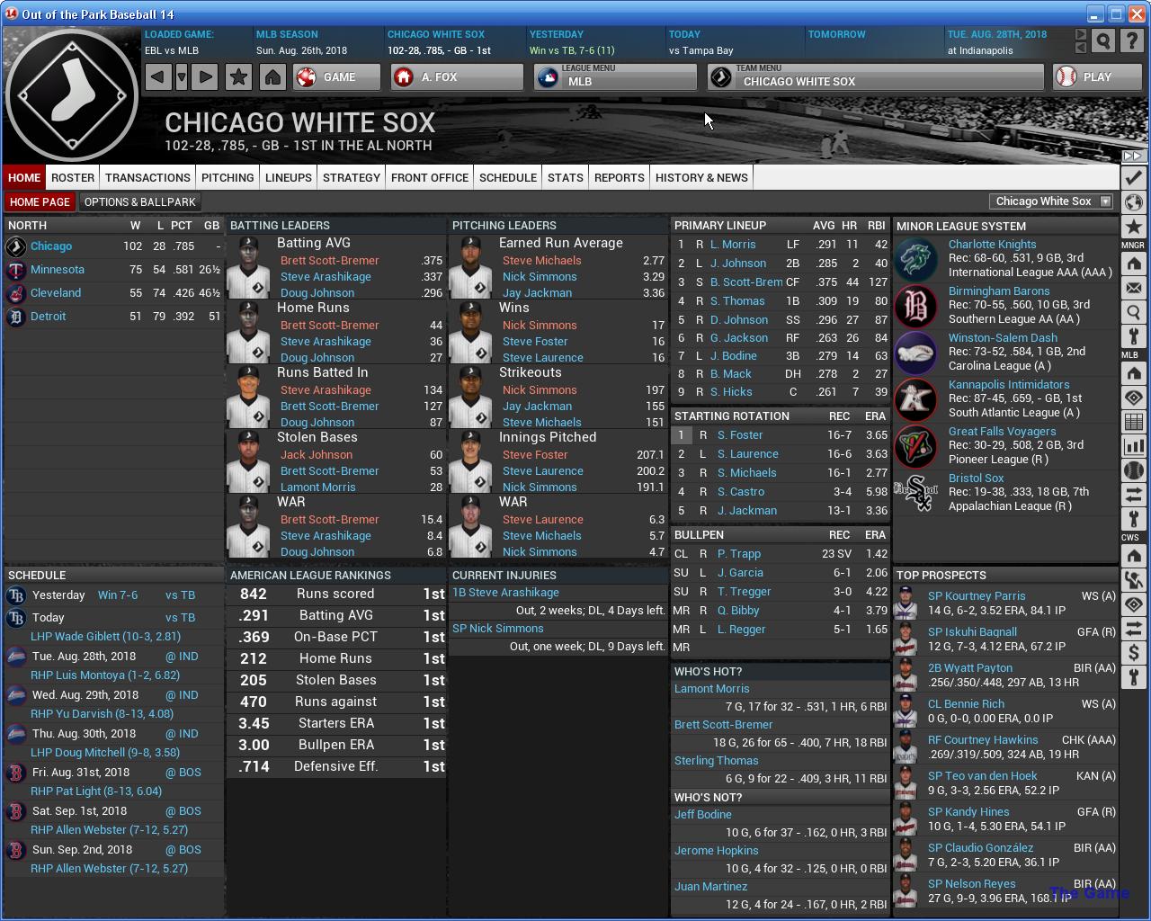
Task: Go back with the left arrow navigation button
Action: (x=157, y=77)
